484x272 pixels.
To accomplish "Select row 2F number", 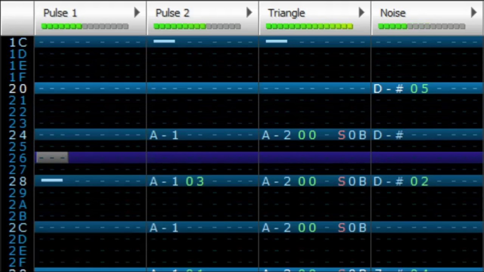I will pyautogui.click(x=18, y=263).
